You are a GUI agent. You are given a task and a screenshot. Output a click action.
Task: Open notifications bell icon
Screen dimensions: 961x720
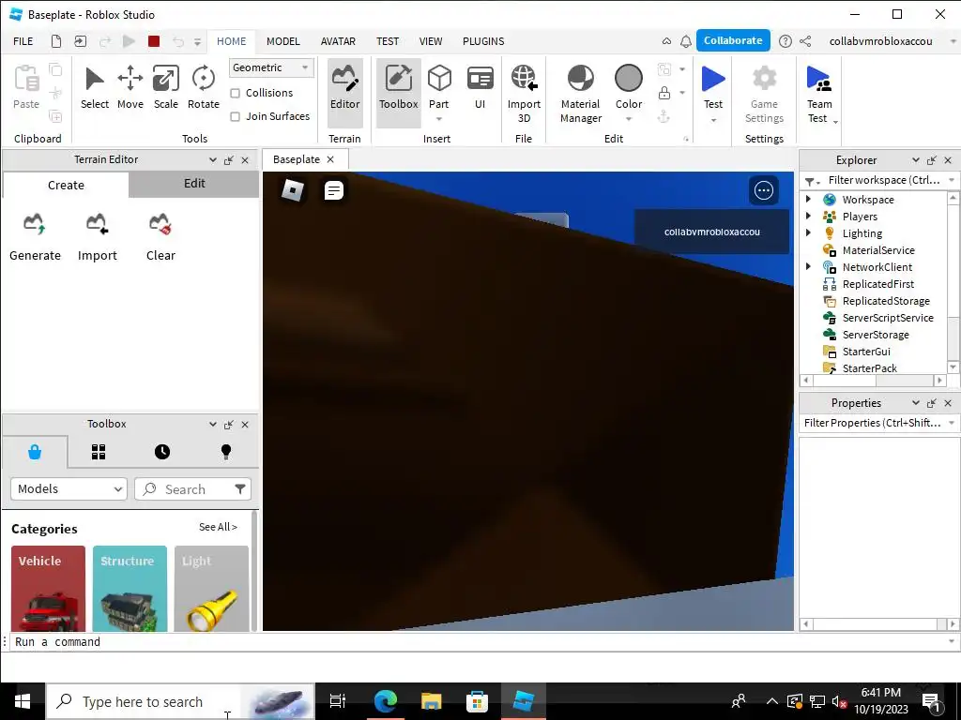[x=686, y=41]
